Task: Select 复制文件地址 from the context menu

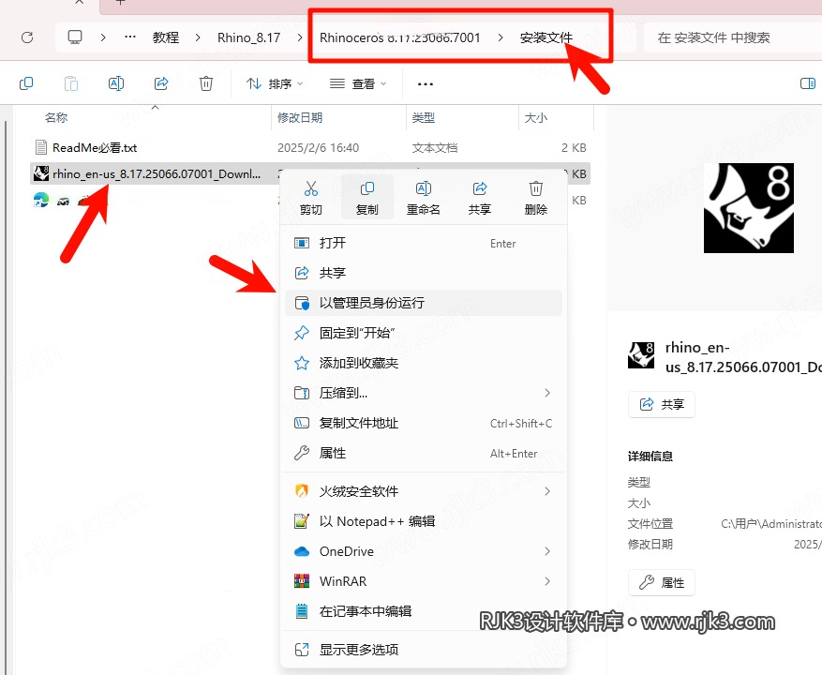Action: tap(424, 423)
